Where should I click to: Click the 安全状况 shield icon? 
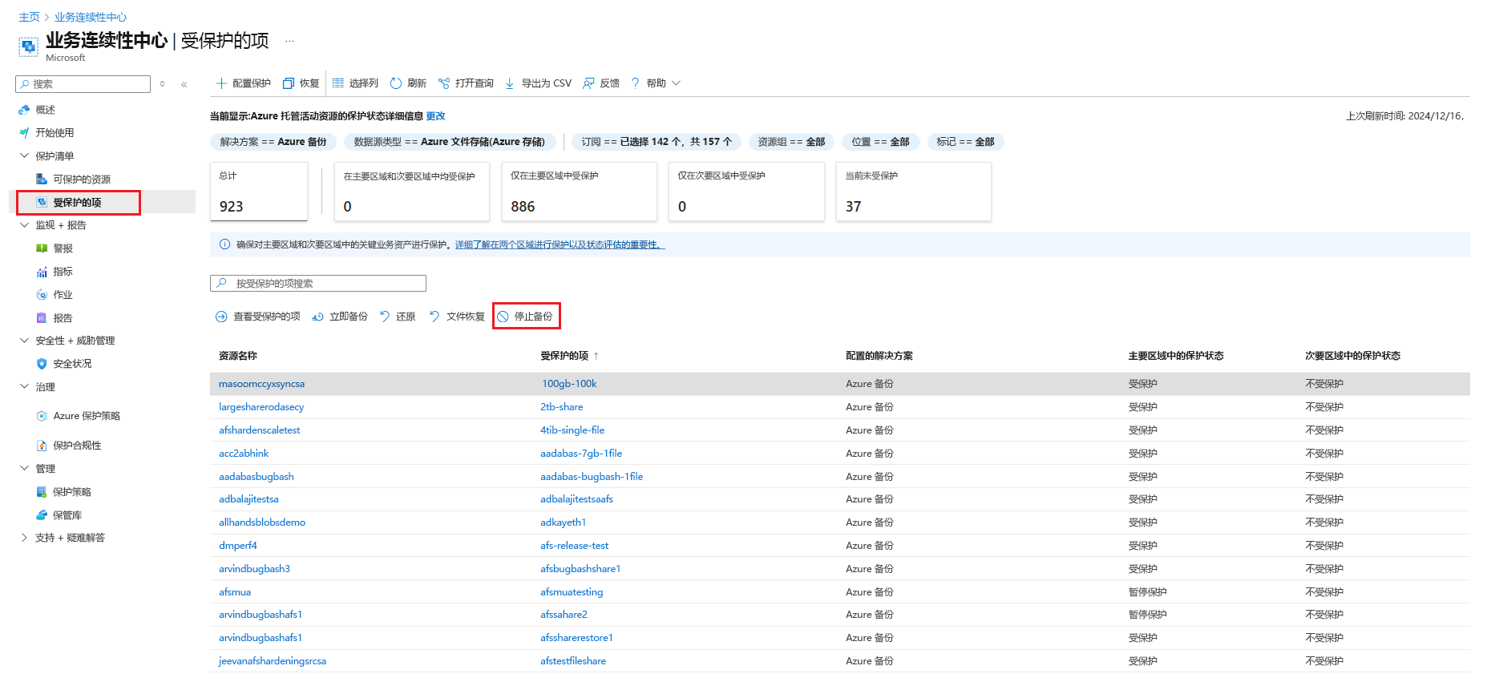(x=42, y=364)
